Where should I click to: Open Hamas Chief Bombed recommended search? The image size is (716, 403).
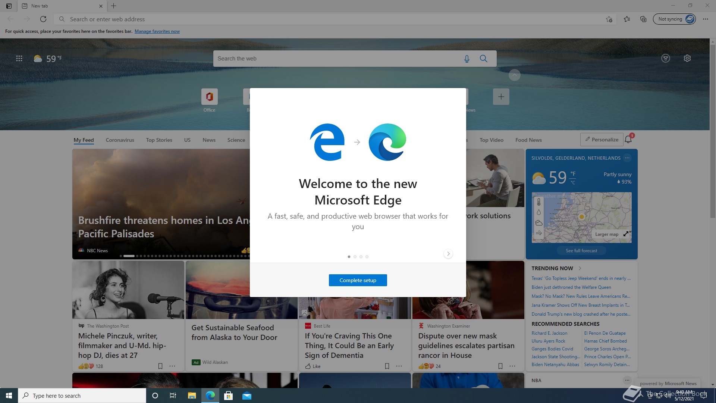coord(605,341)
